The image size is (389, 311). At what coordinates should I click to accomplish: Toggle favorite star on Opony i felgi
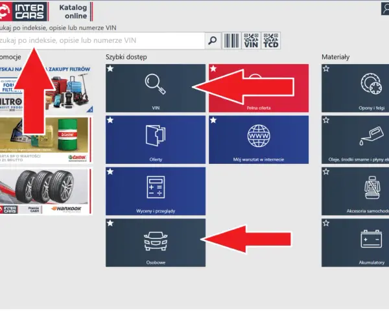pyautogui.click(x=326, y=69)
